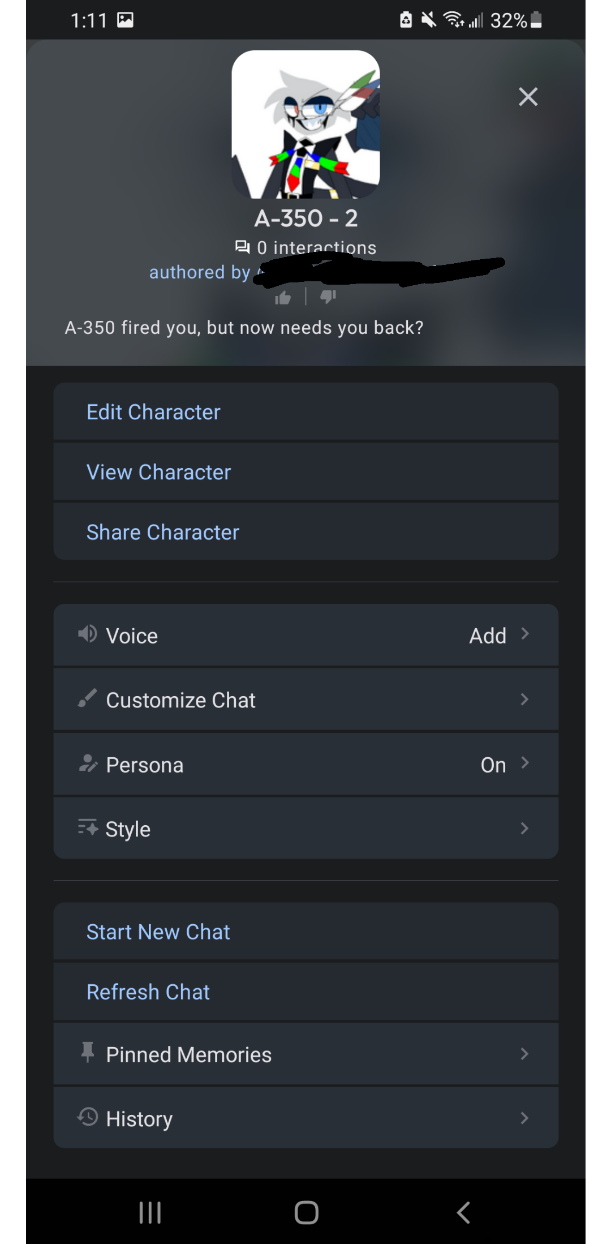
Task: Expand the Style settings chevron
Action: click(x=525, y=829)
